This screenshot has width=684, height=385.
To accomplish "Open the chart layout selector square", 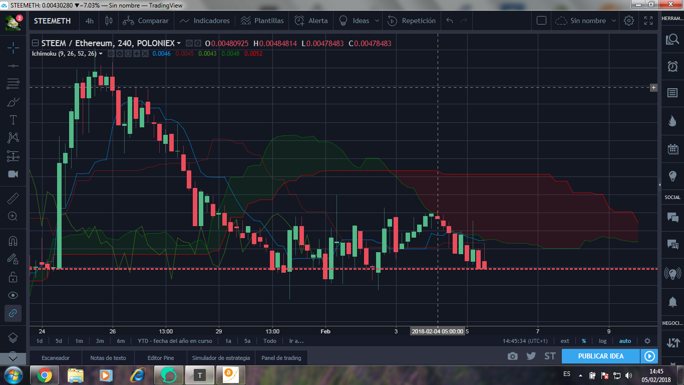I will click(541, 21).
